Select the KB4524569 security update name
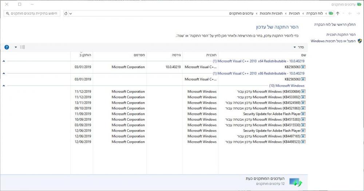This screenshot has width=364, height=191. [263, 103]
